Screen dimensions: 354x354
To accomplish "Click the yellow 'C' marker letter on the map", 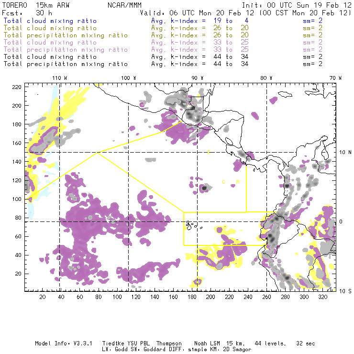I will (223, 182).
